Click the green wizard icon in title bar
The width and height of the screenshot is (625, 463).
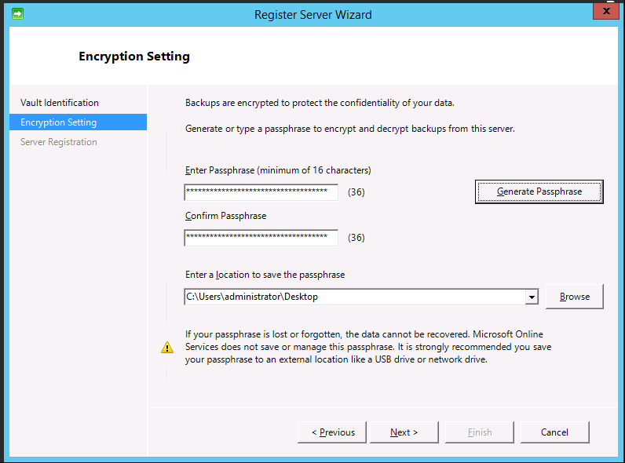click(17, 14)
